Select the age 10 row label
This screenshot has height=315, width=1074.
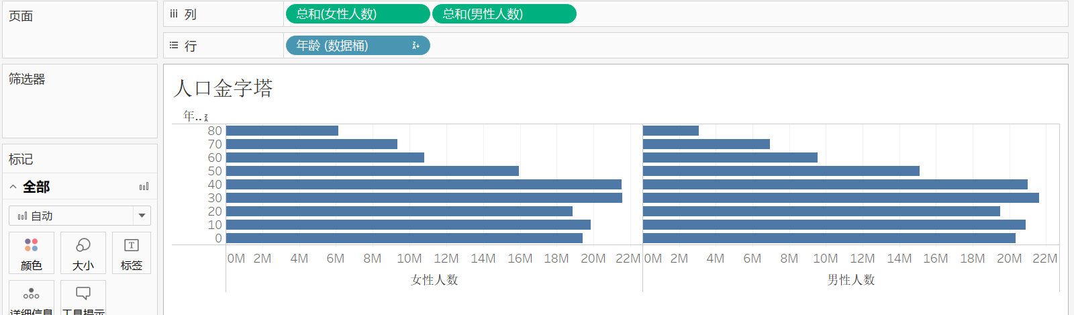(x=215, y=225)
